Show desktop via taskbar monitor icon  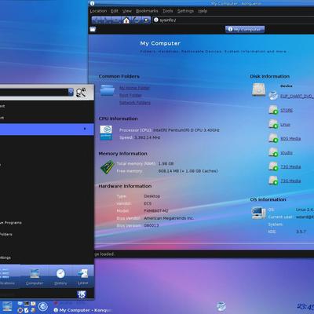(7, 306)
